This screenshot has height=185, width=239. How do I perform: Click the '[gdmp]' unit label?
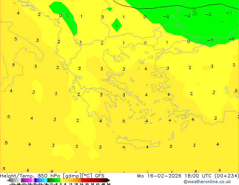click(x=72, y=176)
